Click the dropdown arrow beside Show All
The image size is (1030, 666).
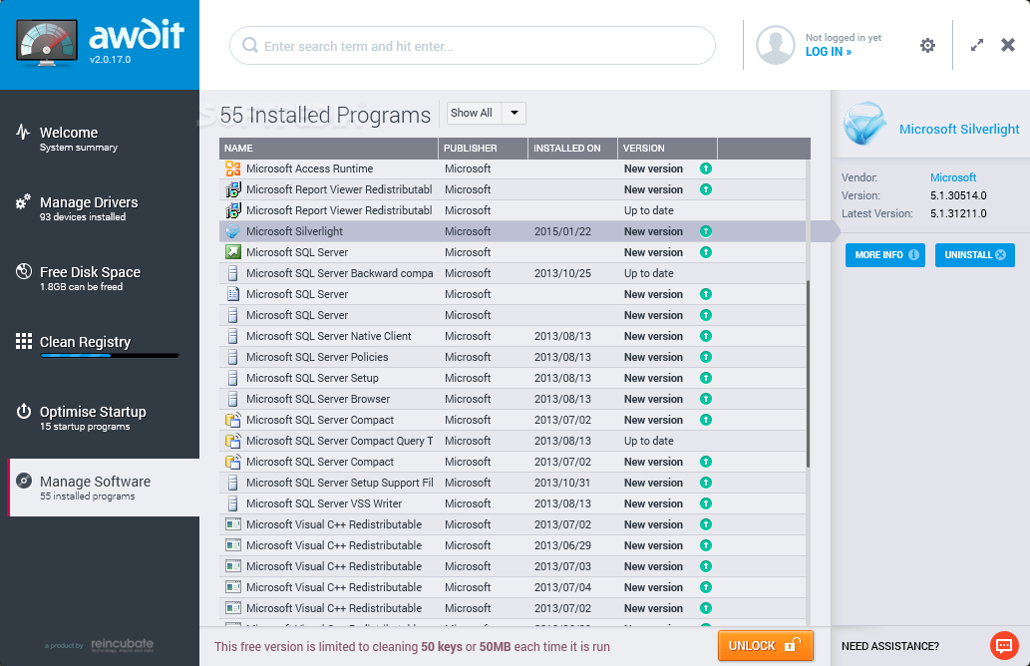(x=515, y=113)
